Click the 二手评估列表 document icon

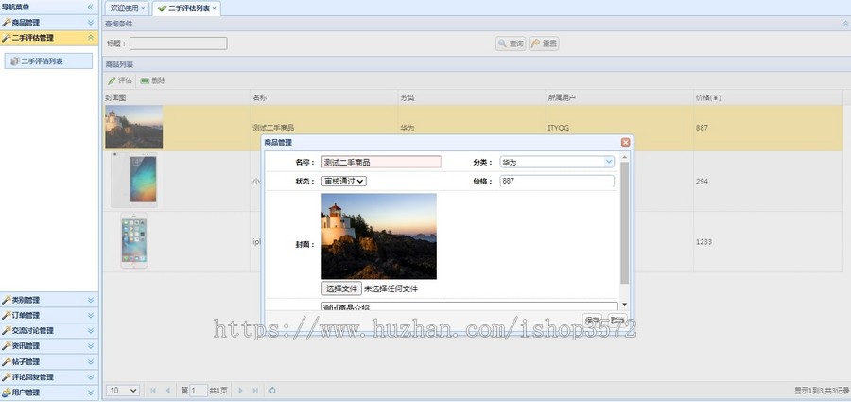coord(15,61)
